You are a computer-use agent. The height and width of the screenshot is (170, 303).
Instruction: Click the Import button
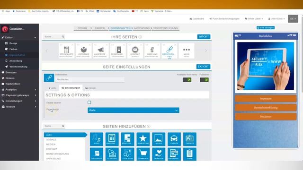(x=204, y=37)
